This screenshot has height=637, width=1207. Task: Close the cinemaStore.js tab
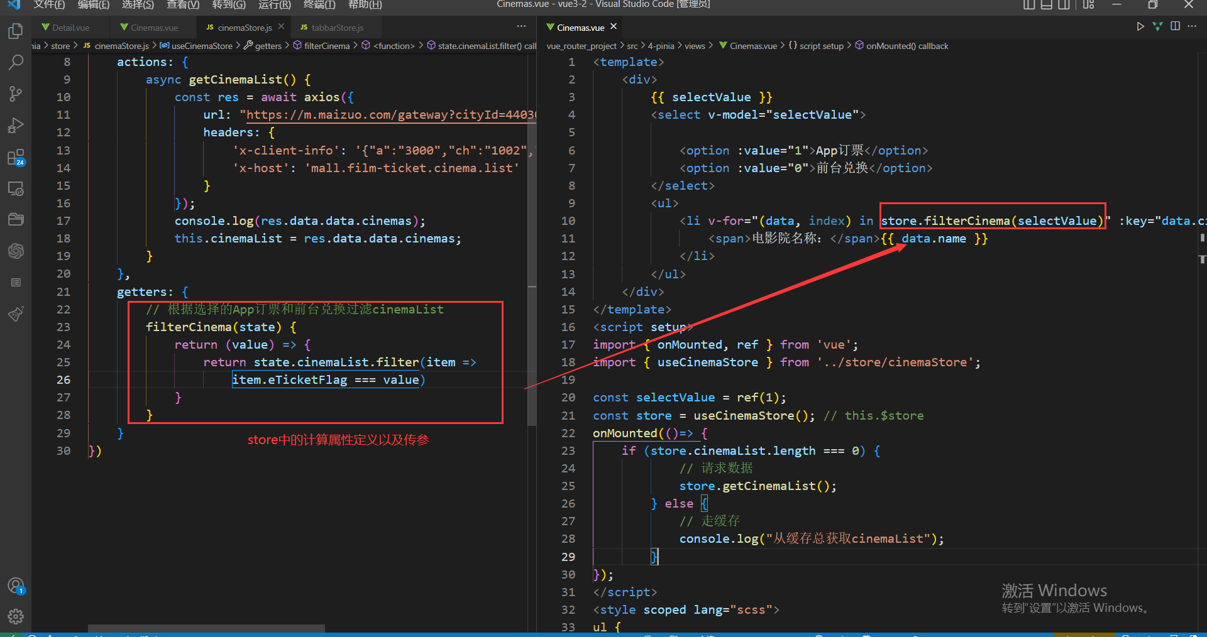(x=281, y=26)
